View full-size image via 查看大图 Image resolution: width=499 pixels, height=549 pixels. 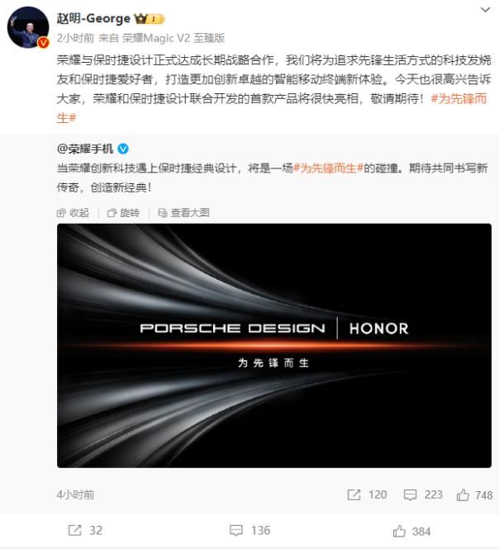[184, 212]
